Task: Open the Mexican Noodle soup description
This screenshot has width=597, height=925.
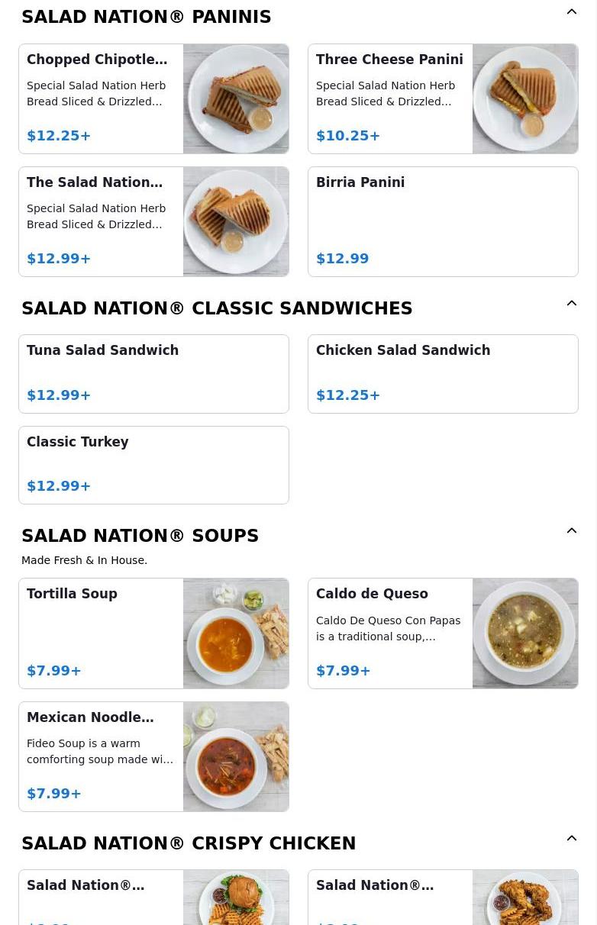Action: 100,752
